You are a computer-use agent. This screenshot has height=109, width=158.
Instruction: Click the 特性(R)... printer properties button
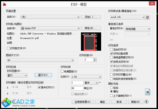pos(91,28)
